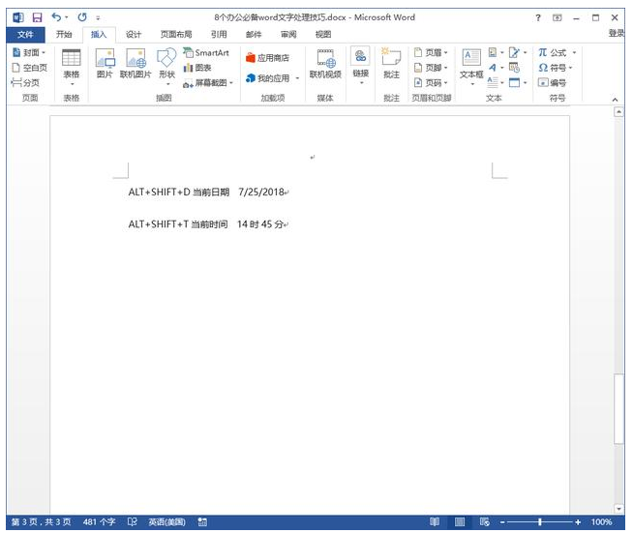Switch to the Review tab
The image size is (633, 533).
coord(288,34)
